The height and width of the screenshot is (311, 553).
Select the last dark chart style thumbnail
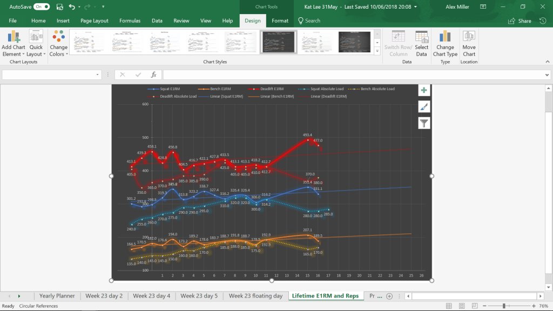(x=354, y=42)
